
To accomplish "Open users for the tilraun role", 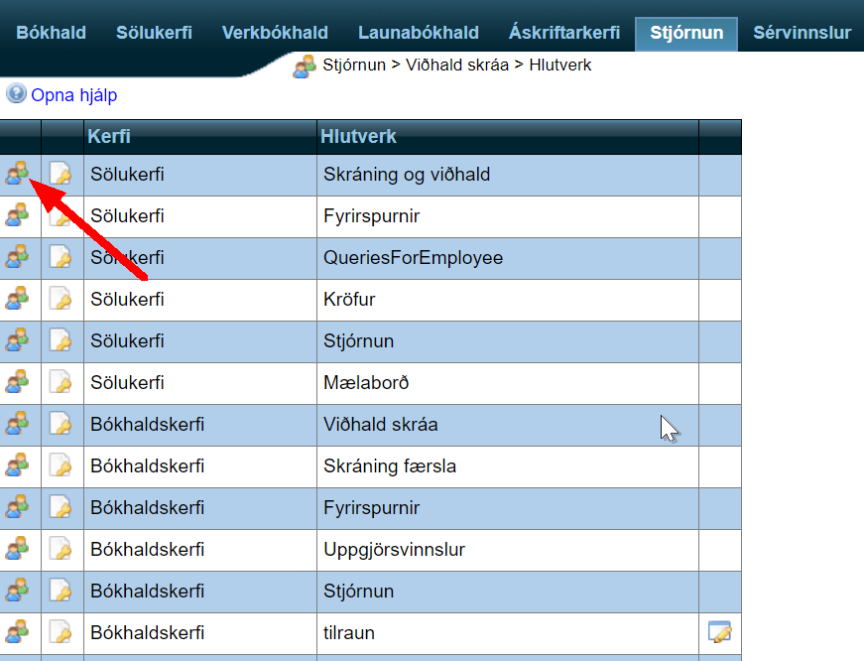I will pyautogui.click(x=18, y=632).
